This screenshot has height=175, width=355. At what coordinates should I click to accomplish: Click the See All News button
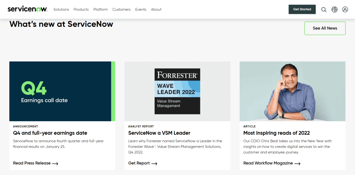click(x=325, y=28)
